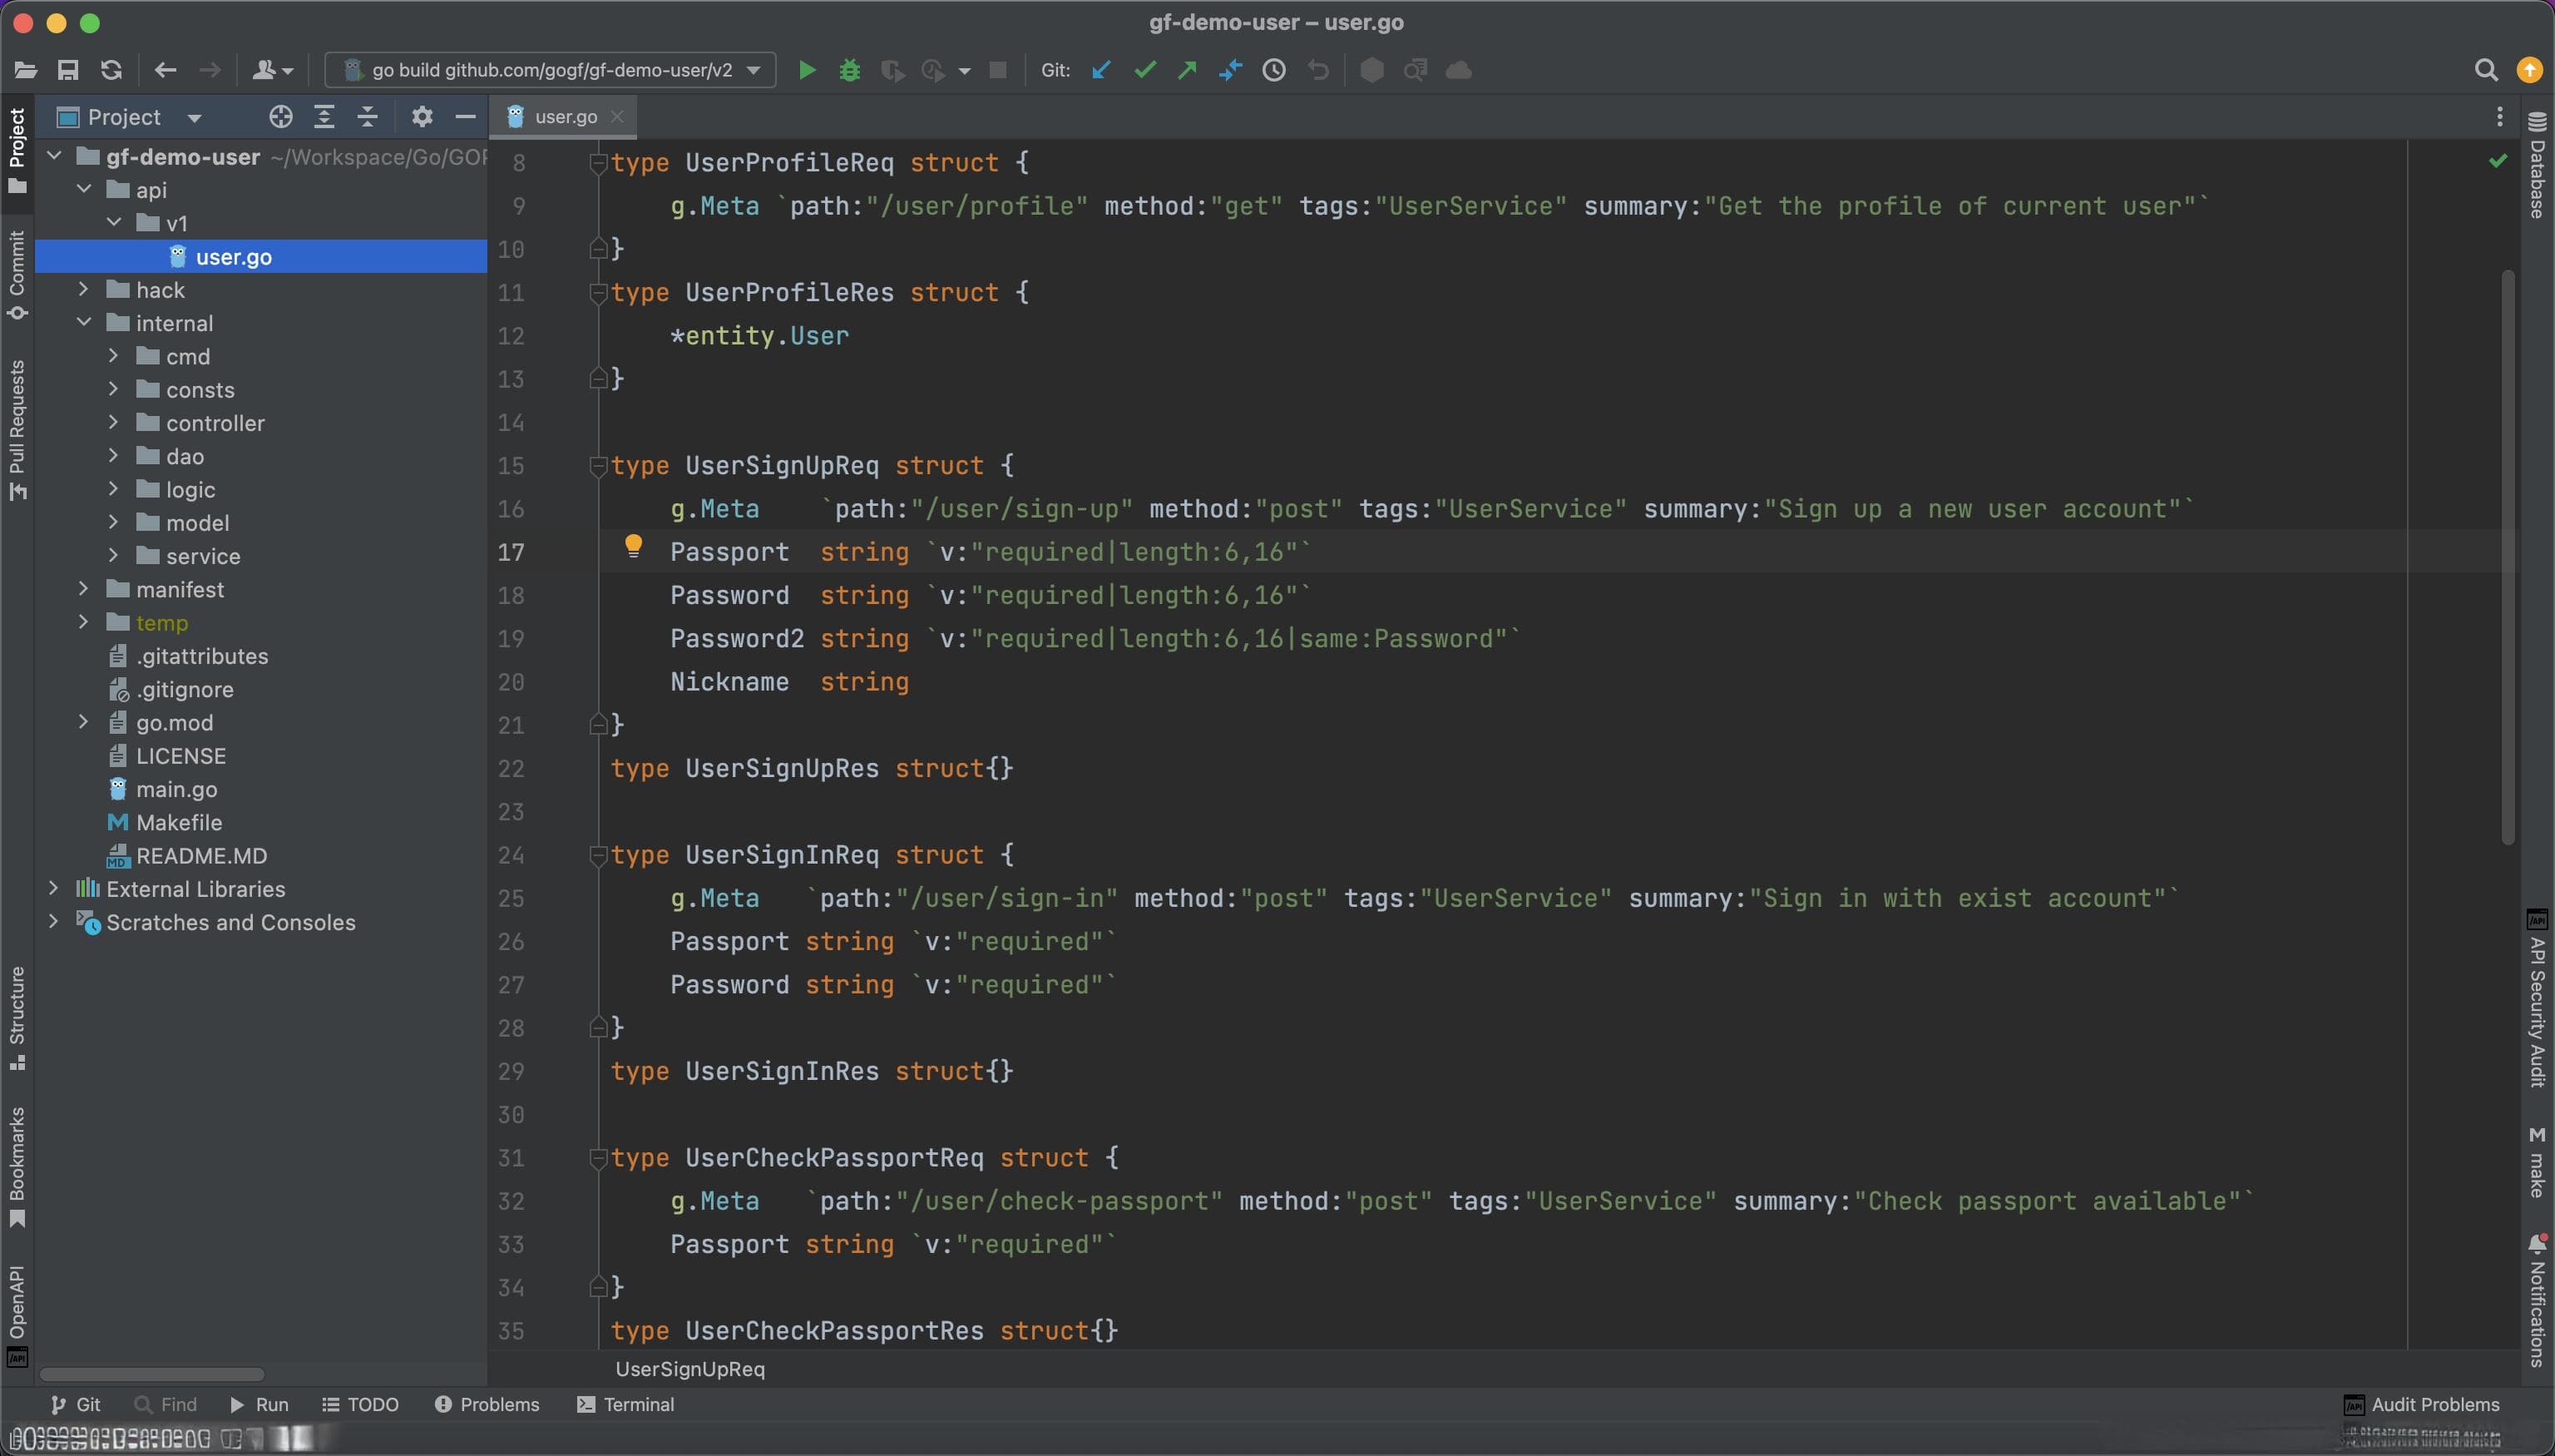Image resolution: width=2555 pixels, height=1456 pixels.
Task: Toggle the Structure tool window
Action: (x=17, y=1018)
